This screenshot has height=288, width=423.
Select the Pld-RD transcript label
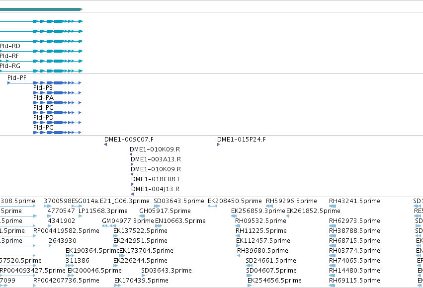10,46
